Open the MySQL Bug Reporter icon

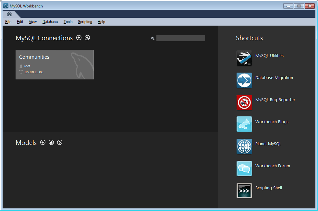244,102
